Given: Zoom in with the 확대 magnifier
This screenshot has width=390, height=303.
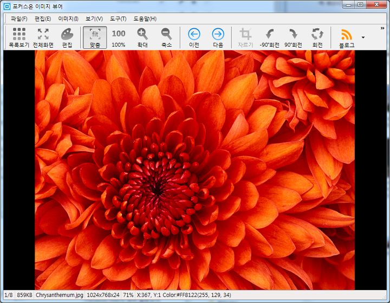Looking at the screenshot, I should click(x=142, y=37).
